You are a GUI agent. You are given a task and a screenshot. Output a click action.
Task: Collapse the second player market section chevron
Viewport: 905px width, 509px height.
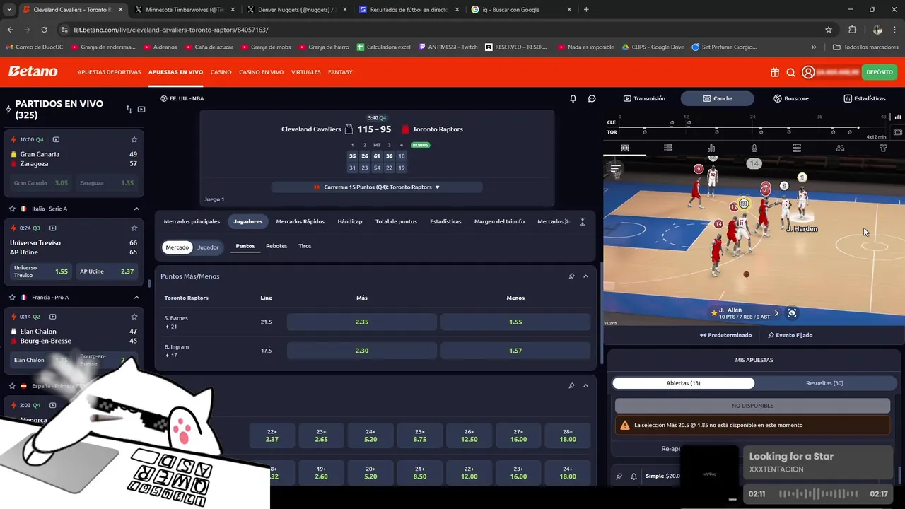(585, 385)
